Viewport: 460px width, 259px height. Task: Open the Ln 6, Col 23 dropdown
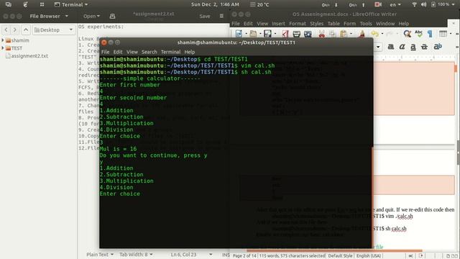(192, 254)
